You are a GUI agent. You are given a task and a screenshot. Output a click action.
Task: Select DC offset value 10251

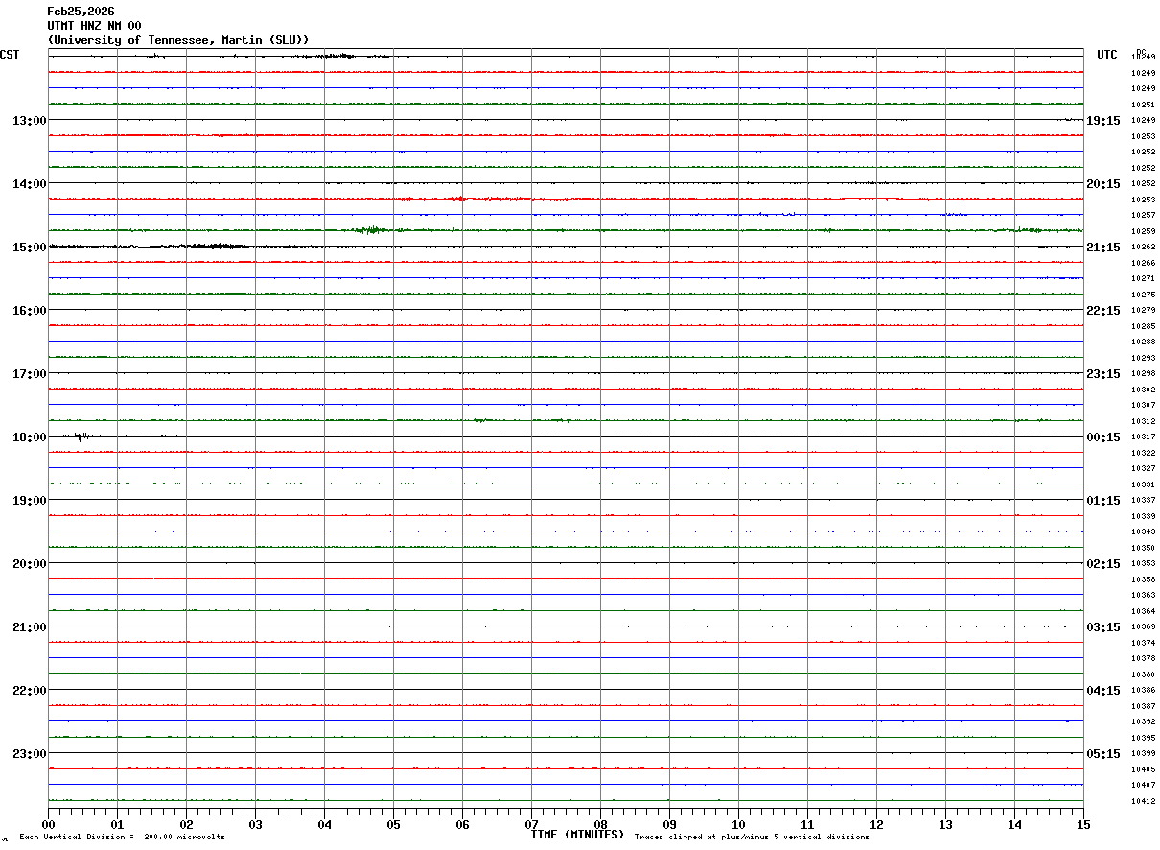[x=1143, y=105]
